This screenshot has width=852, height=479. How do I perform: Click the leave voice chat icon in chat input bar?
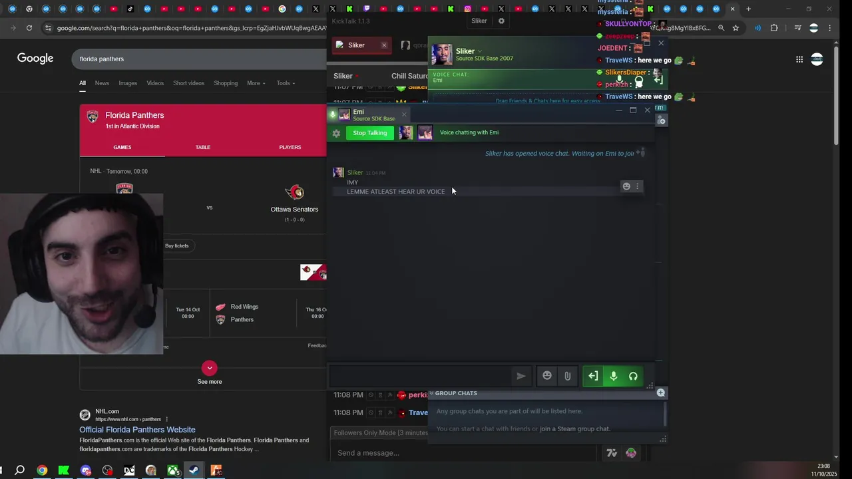click(592, 376)
